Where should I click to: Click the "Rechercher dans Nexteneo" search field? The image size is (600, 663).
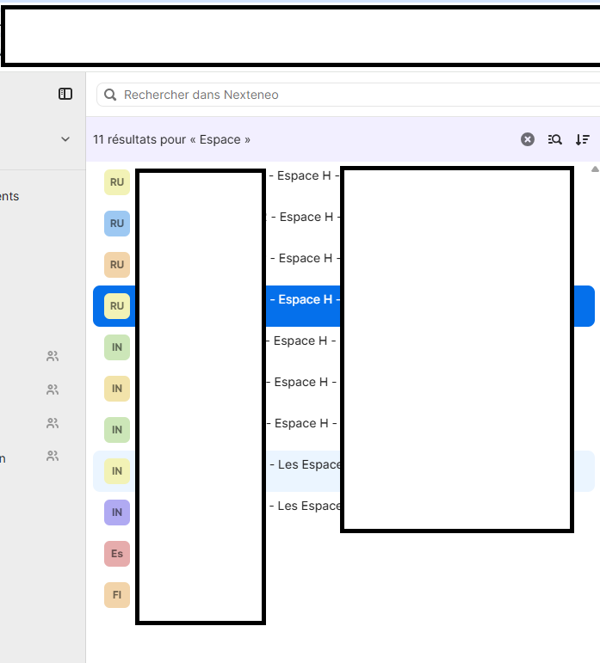pos(344,95)
